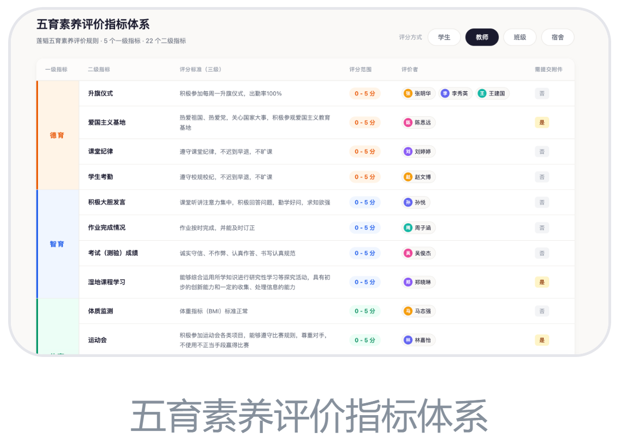Click secondary indicator 运动会
The width and height of the screenshot is (622, 445).
pos(97,340)
